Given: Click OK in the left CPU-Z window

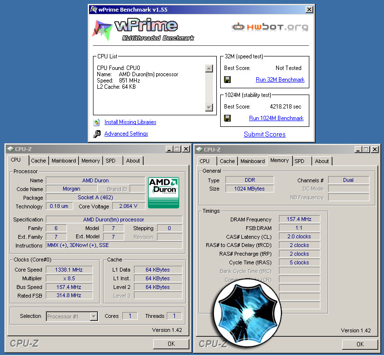Looking at the screenshot, I should point(171,344).
